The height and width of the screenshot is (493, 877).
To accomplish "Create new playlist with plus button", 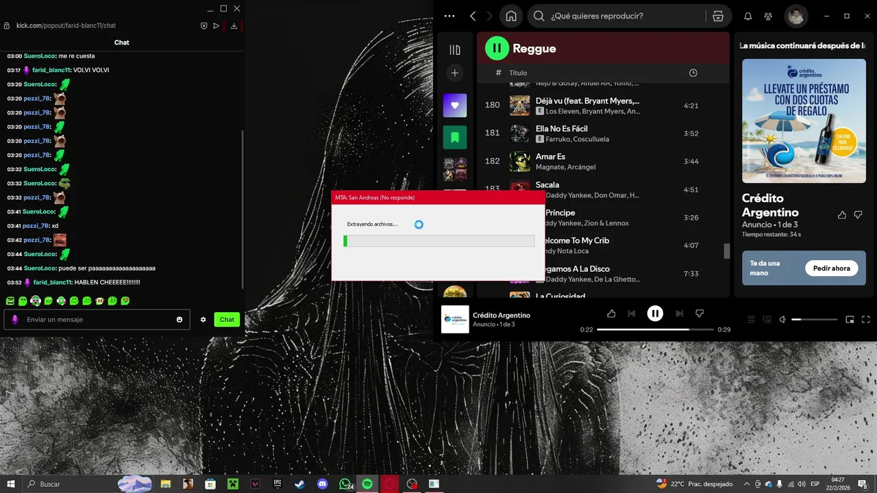I will coord(455,73).
